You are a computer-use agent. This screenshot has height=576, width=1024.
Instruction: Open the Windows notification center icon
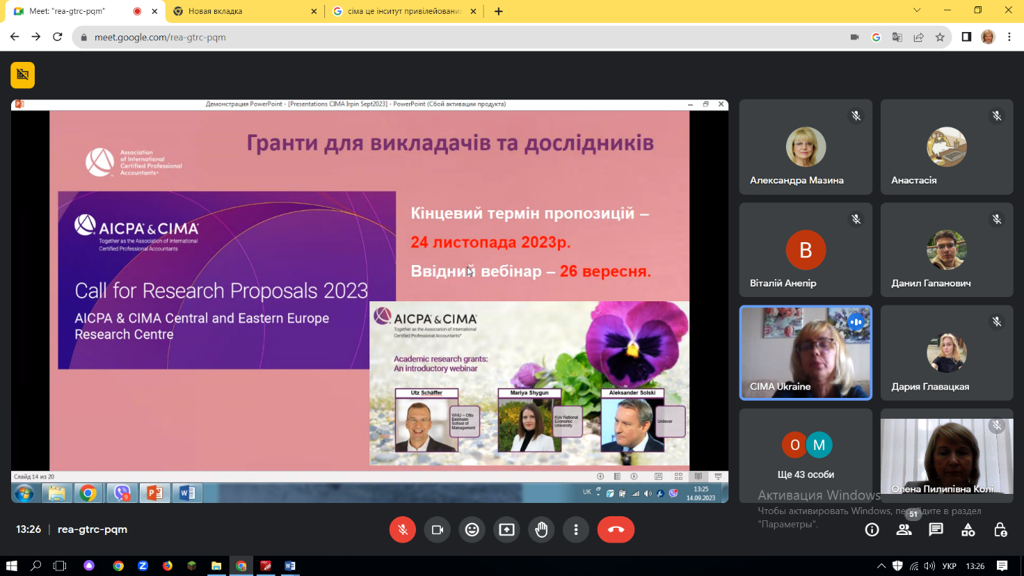1002,566
